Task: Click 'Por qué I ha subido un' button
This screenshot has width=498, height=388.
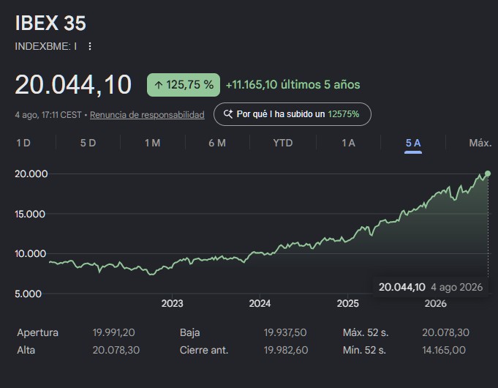Action: point(293,114)
